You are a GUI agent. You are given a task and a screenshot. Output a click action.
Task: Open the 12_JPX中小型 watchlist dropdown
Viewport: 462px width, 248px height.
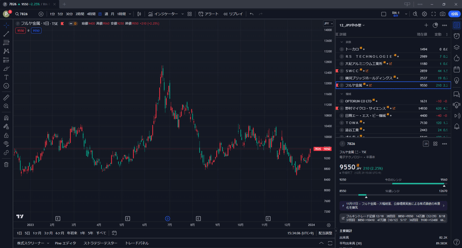(x=352, y=25)
